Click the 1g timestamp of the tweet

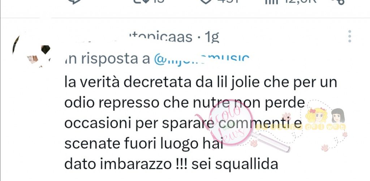[212, 37]
